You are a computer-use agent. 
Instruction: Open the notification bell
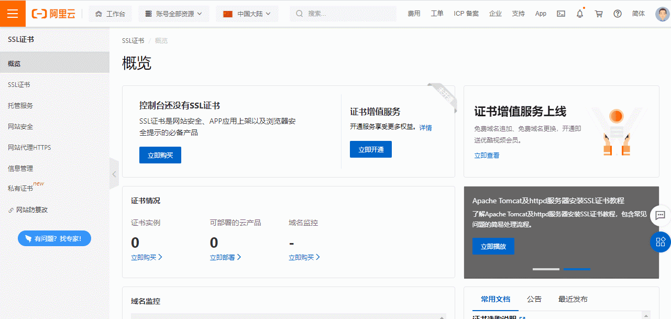click(x=579, y=13)
